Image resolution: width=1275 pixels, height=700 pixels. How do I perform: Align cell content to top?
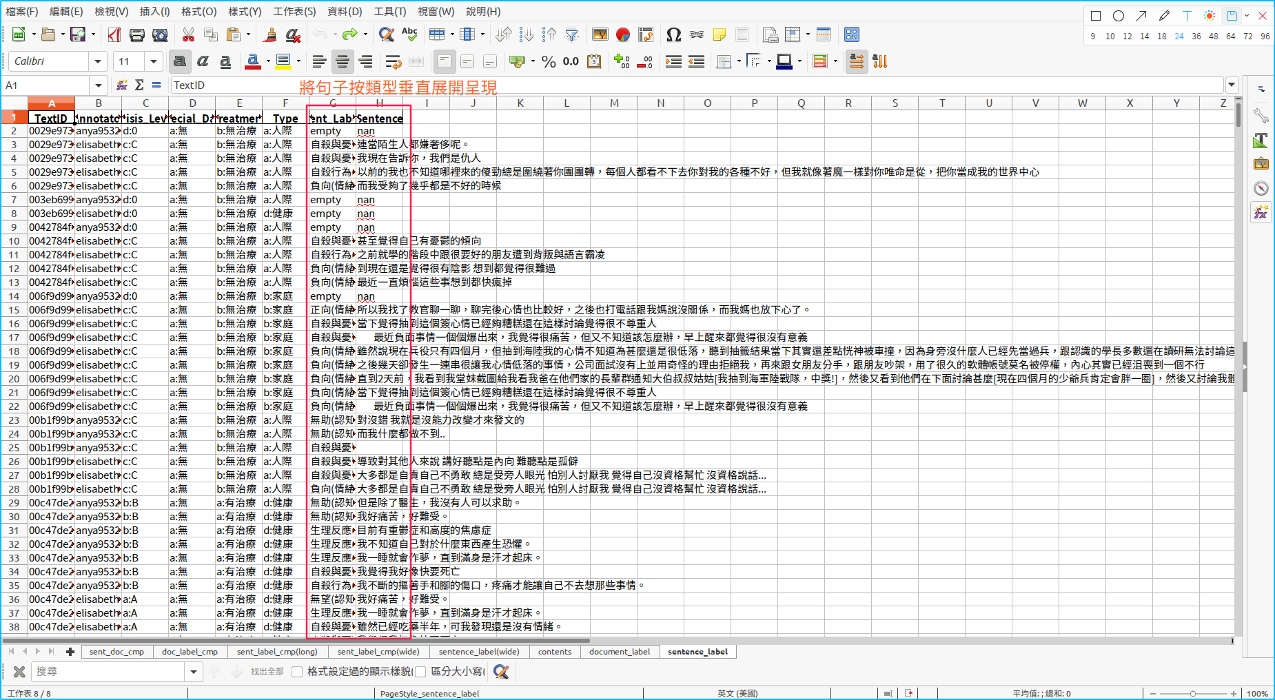coord(445,61)
